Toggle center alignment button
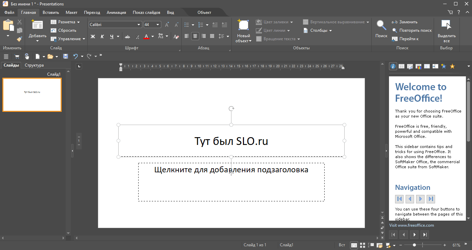The width and height of the screenshot is (472, 250). [195, 36]
